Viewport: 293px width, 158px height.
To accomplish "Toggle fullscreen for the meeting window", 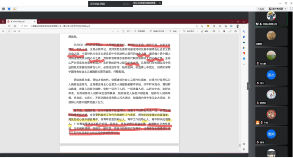I will point(291,9).
